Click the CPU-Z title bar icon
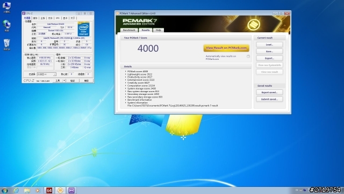The height and width of the screenshot is (194, 344). pyautogui.click(x=24, y=13)
